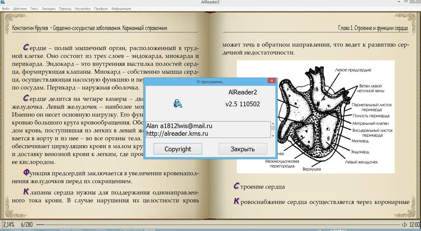Click the heading Глава 1. Строение и функции сердца
The image size is (421, 231).
(373, 28)
